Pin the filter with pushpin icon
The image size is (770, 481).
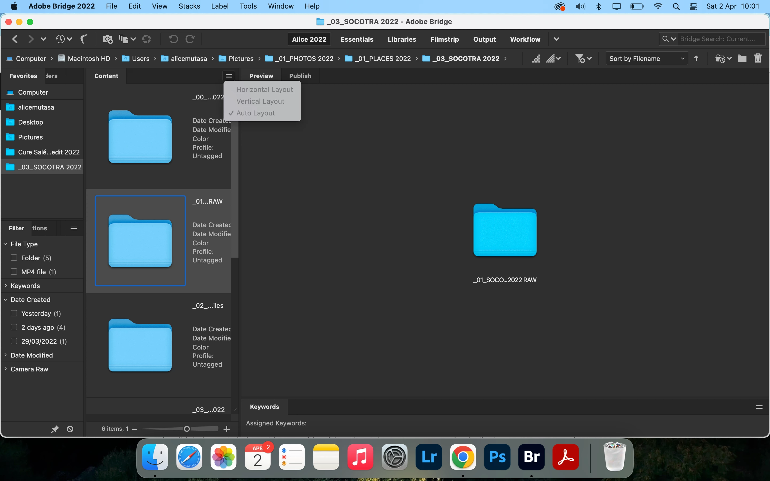55,429
